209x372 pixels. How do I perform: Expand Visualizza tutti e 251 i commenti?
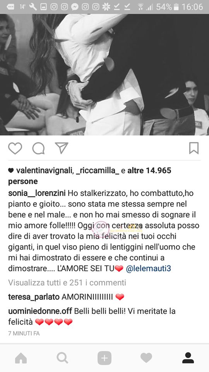67,282
